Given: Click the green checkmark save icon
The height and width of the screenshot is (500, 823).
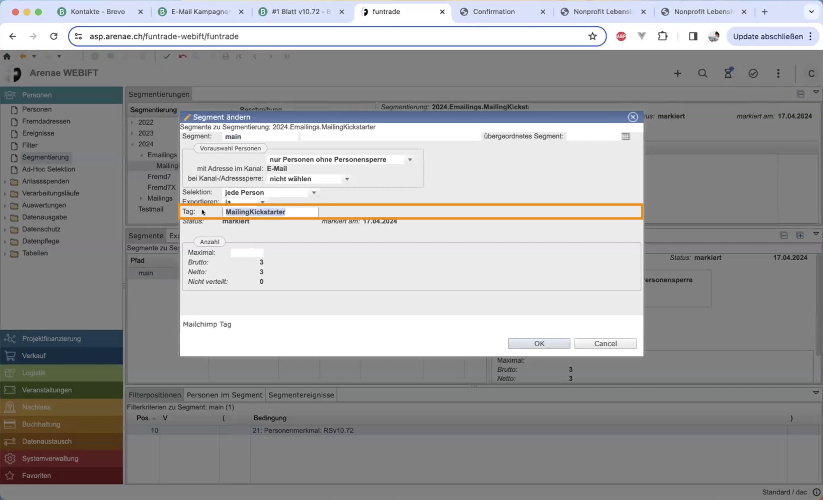Looking at the screenshot, I should 166,56.
